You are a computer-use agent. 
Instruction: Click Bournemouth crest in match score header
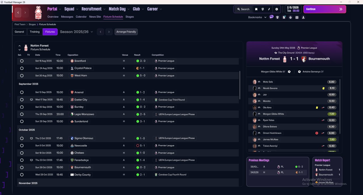[303, 59]
